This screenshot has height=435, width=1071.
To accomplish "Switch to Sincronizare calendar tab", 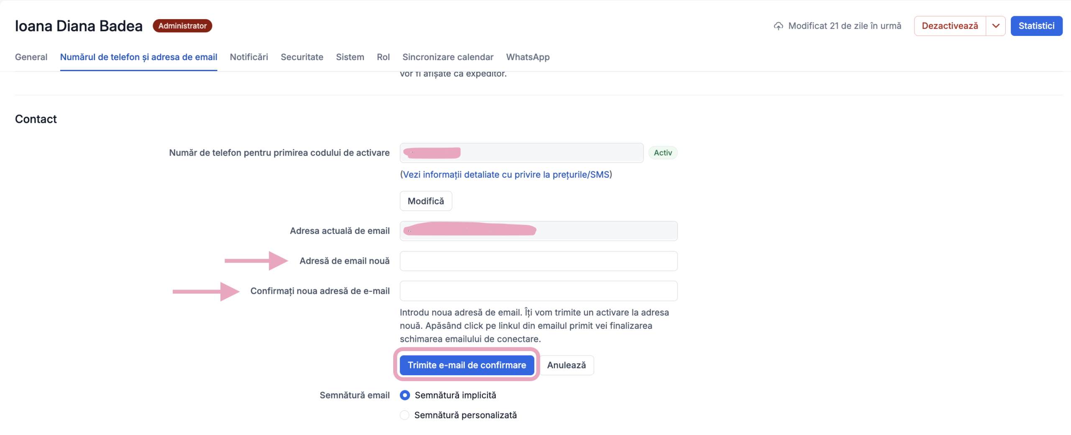I will tap(448, 57).
